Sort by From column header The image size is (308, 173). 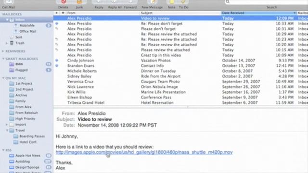coord(103,13)
